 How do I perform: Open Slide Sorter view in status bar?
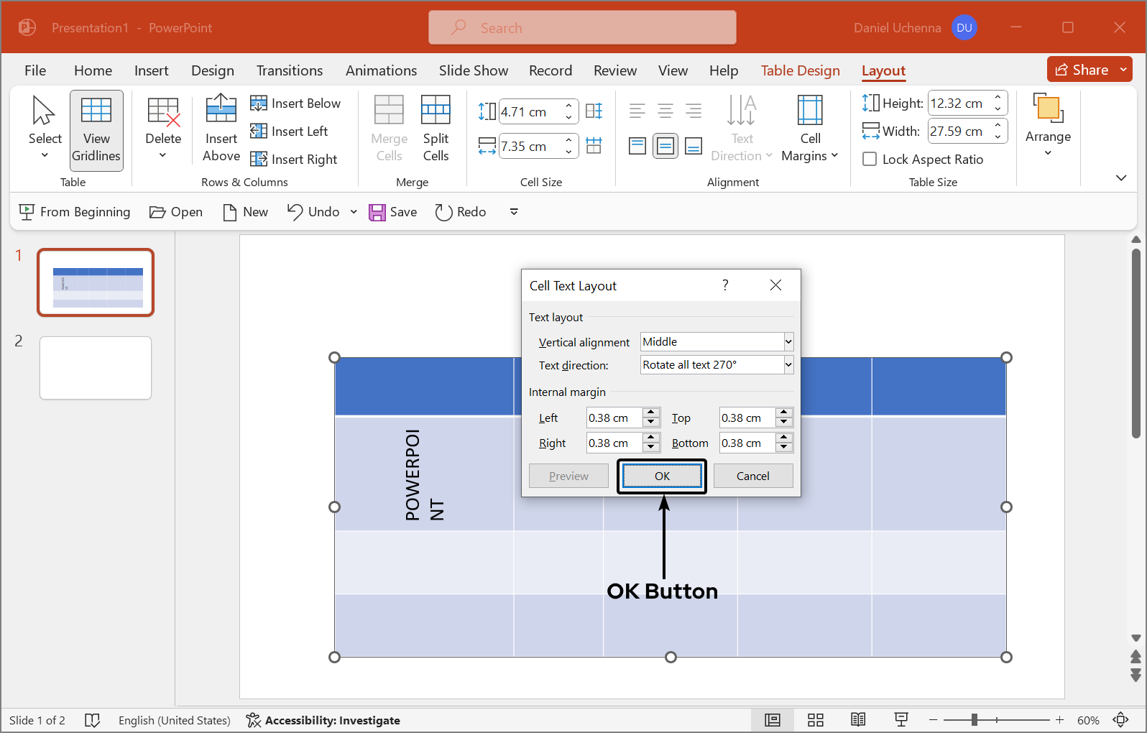click(x=815, y=720)
